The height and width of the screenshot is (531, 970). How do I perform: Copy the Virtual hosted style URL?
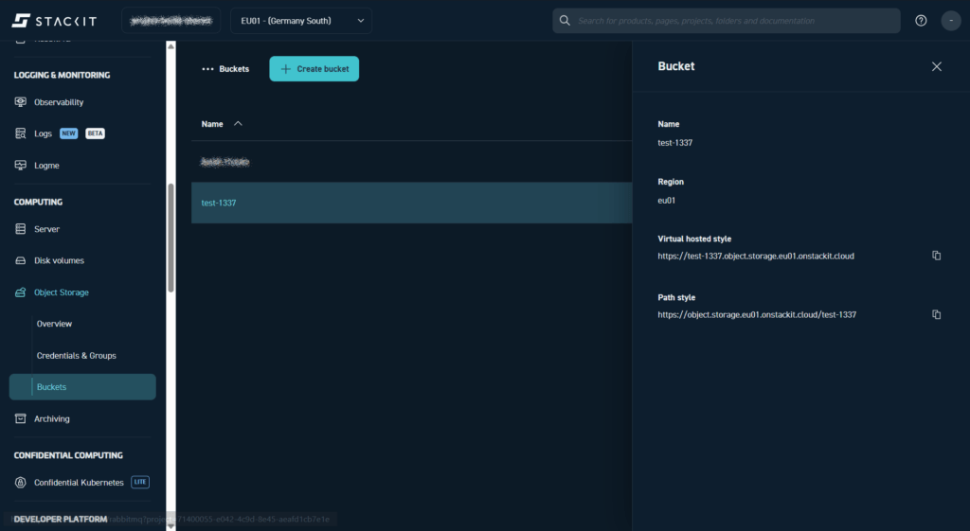(x=936, y=256)
